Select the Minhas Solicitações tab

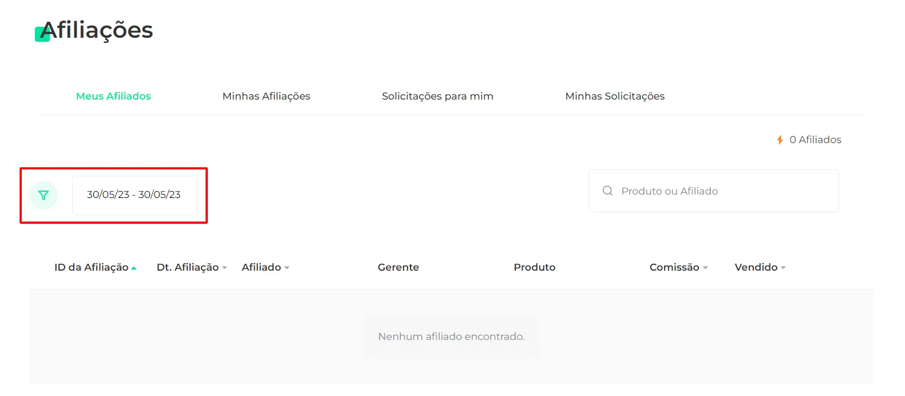coord(615,96)
